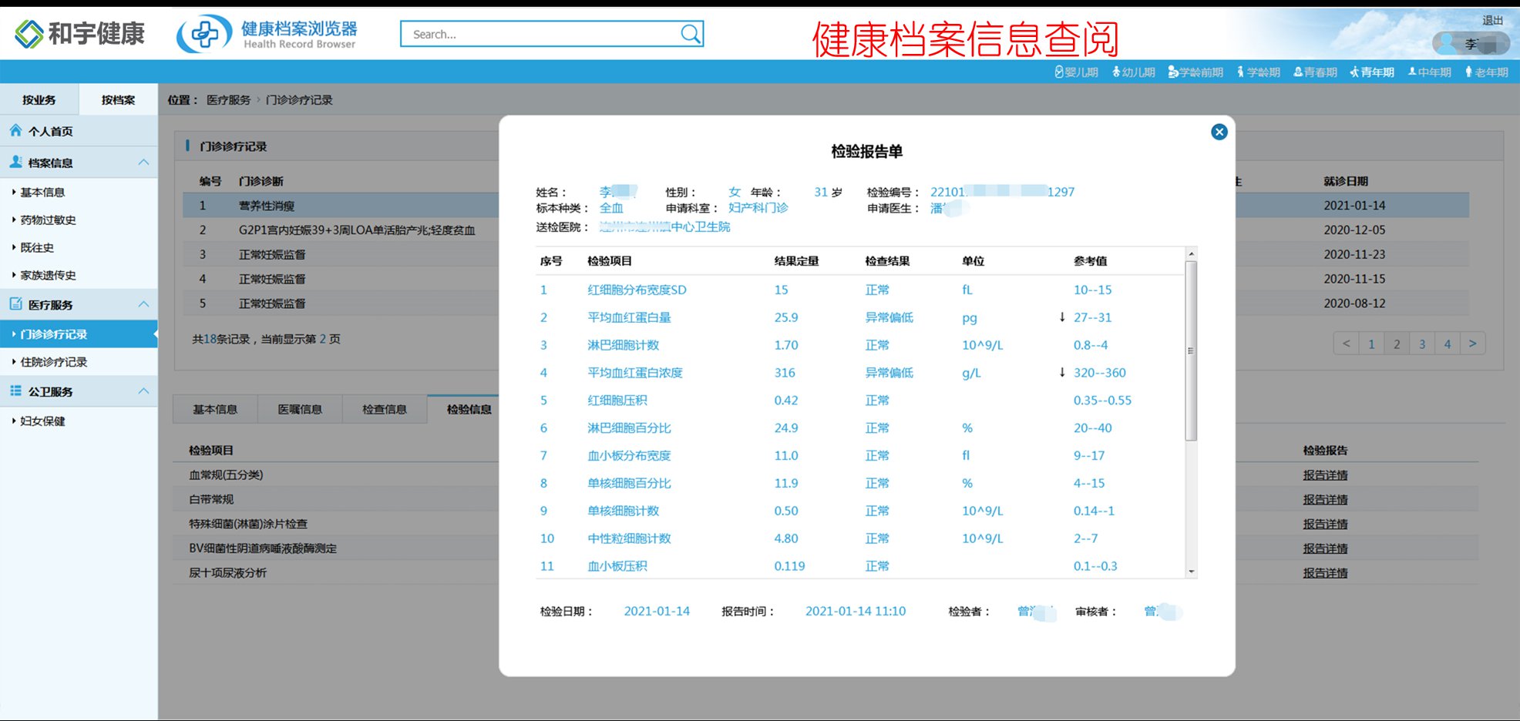Open the 检查信息 tab
This screenshot has width=1520, height=721.
click(x=385, y=409)
